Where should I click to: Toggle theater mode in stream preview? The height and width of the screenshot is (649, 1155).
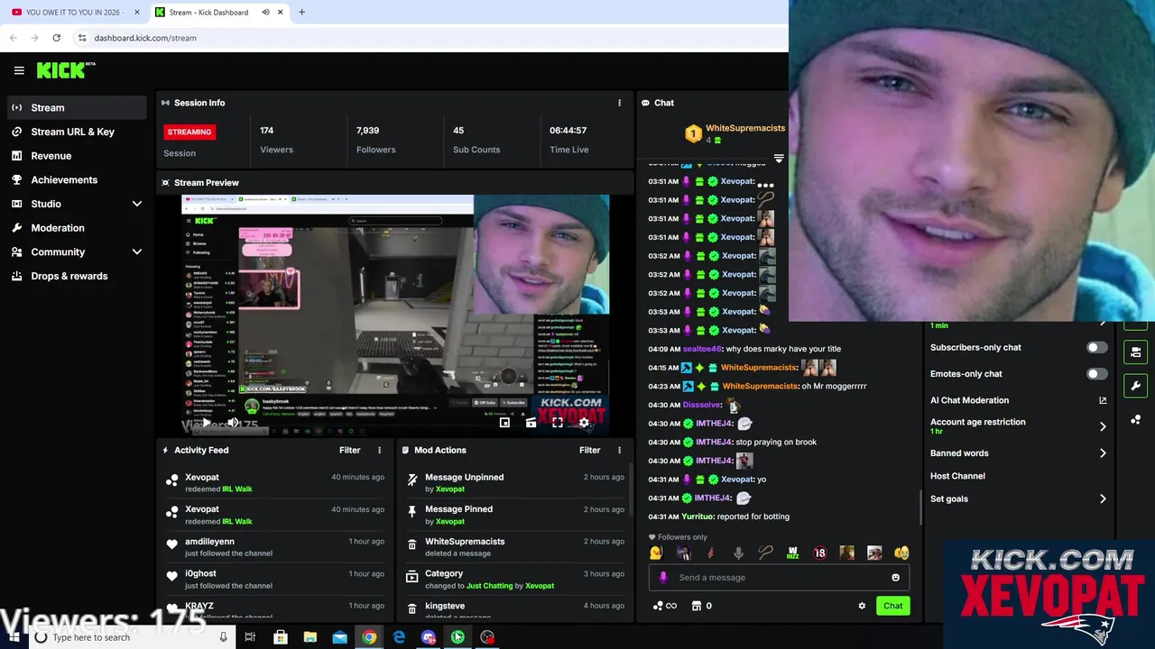tap(531, 422)
